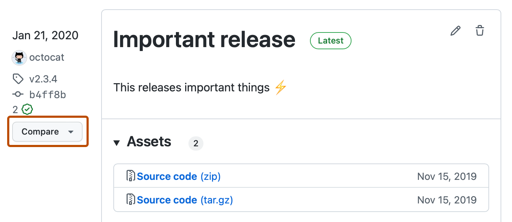This screenshot has width=512, height=222.
Task: Click the zip file icon in Assets
Action: click(x=131, y=176)
